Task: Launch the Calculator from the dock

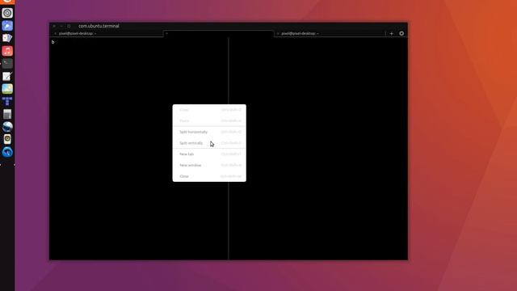Action: click(x=7, y=114)
